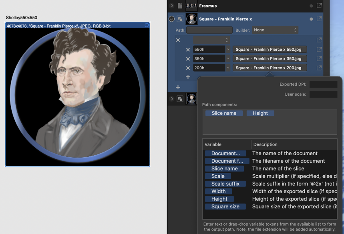Export the 550h size with its export icon
Image resolution: width=344 pixels, height=234 pixels.
[x=319, y=50]
